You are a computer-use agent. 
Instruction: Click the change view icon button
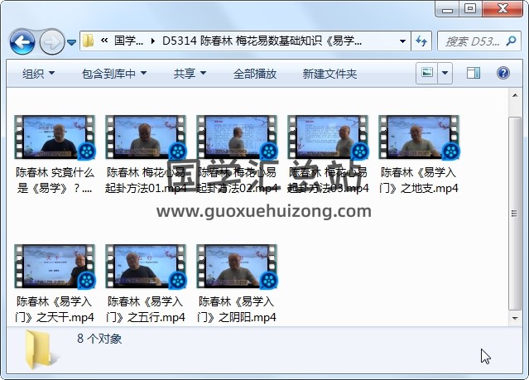pyautogui.click(x=427, y=74)
